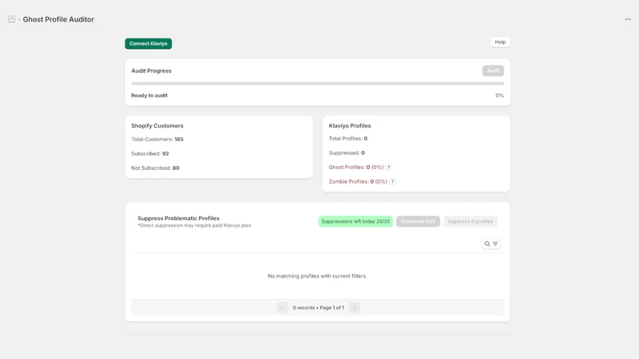Image resolution: width=639 pixels, height=359 pixels.
Task: Click Not Subscribed: 80 text
Action: pyautogui.click(x=155, y=168)
